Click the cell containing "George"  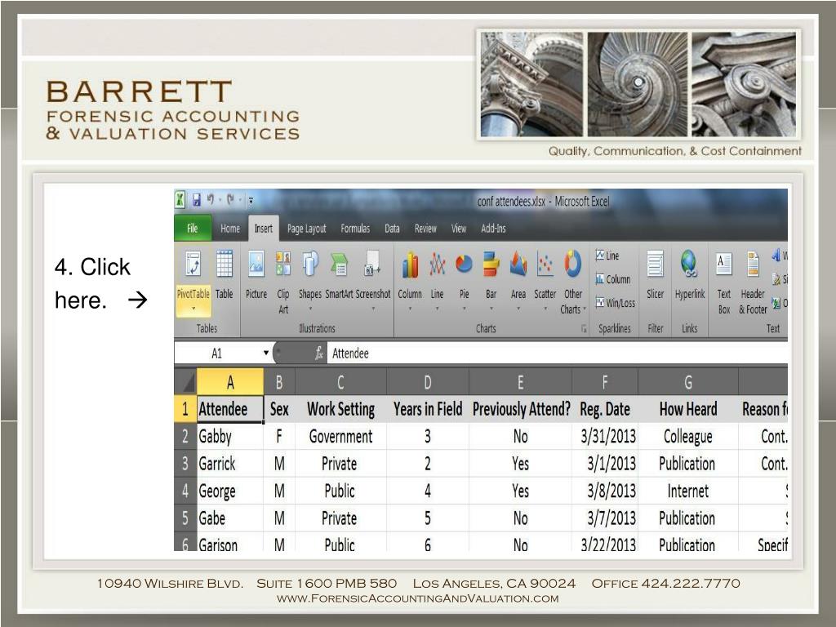pyautogui.click(x=230, y=491)
